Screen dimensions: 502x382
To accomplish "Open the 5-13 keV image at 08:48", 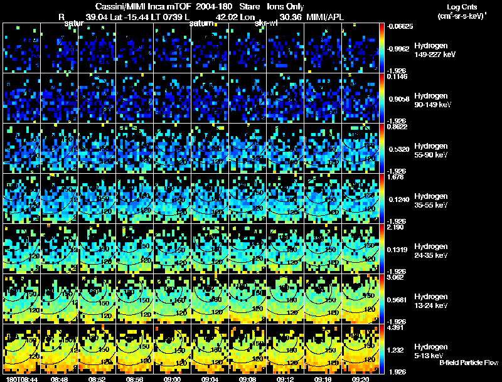I will (59, 349).
